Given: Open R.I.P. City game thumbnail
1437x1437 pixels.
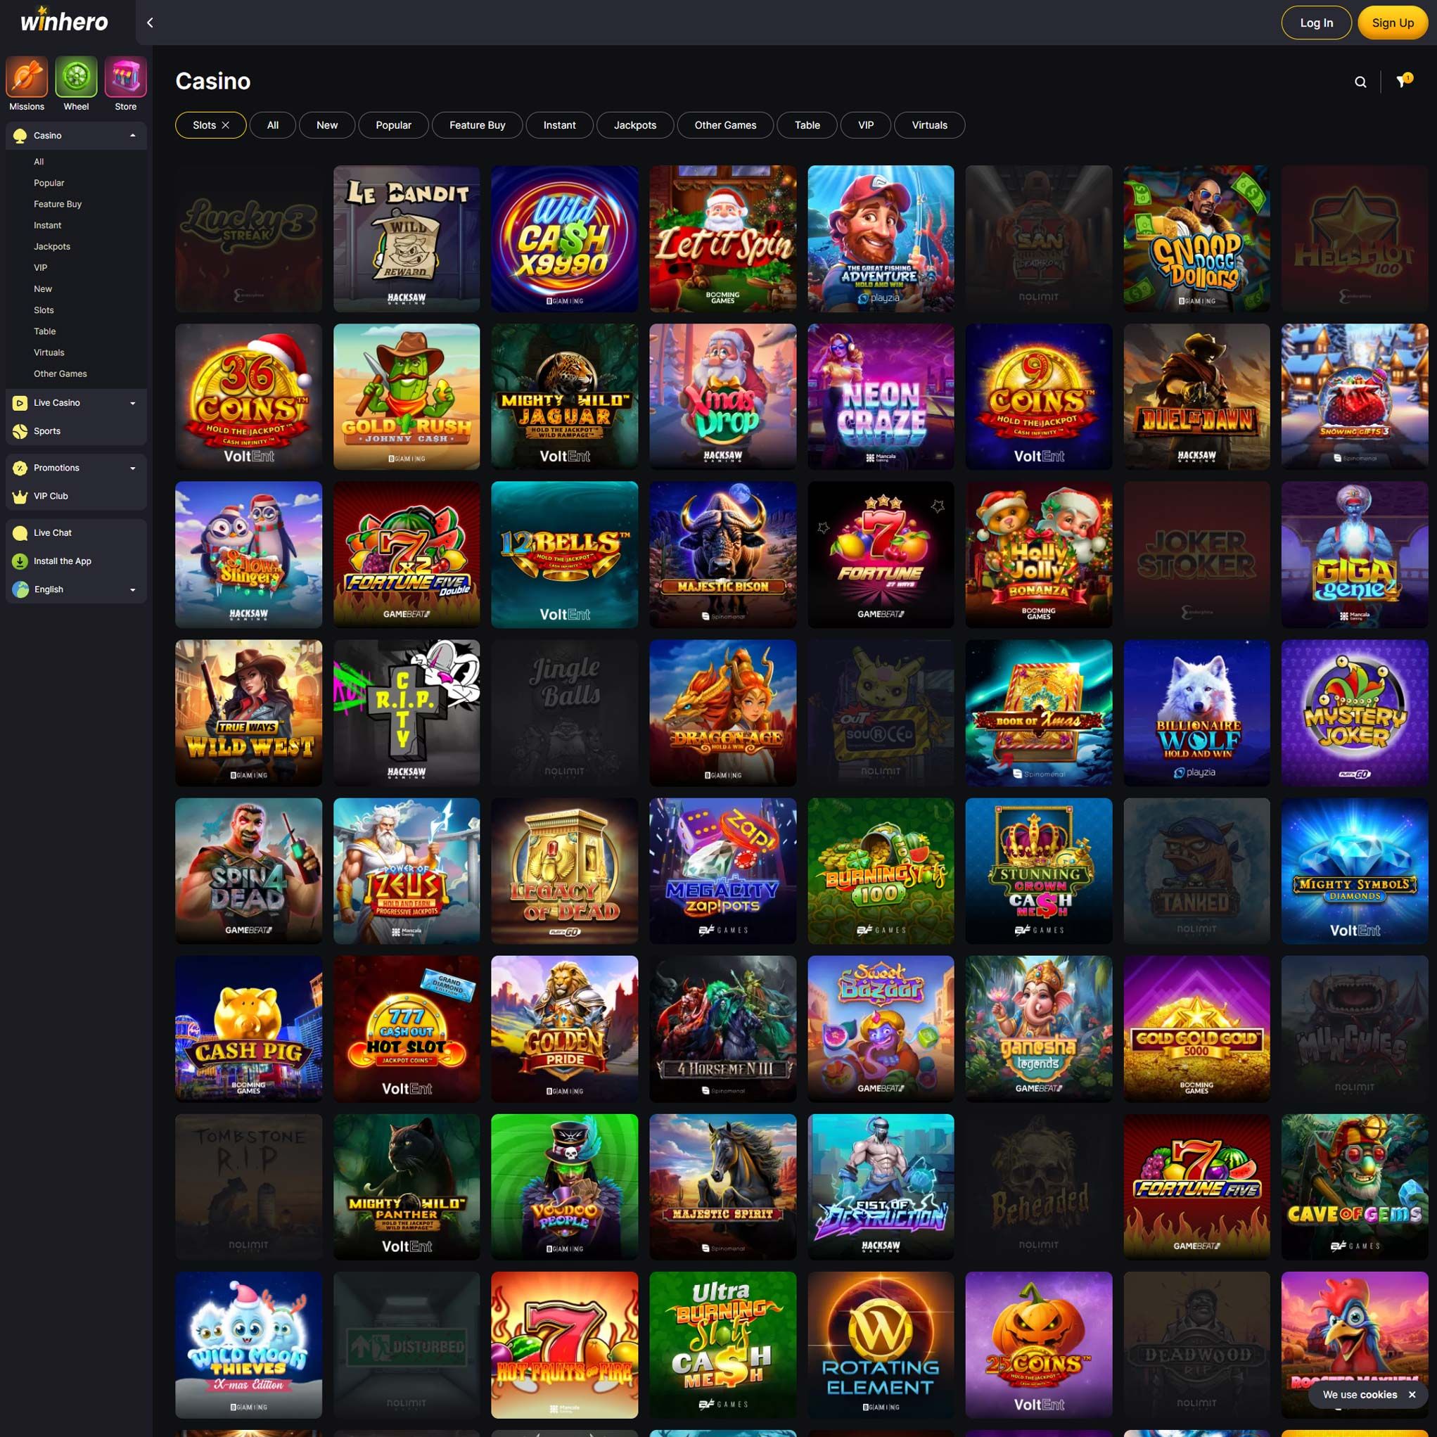Looking at the screenshot, I should coord(407,713).
